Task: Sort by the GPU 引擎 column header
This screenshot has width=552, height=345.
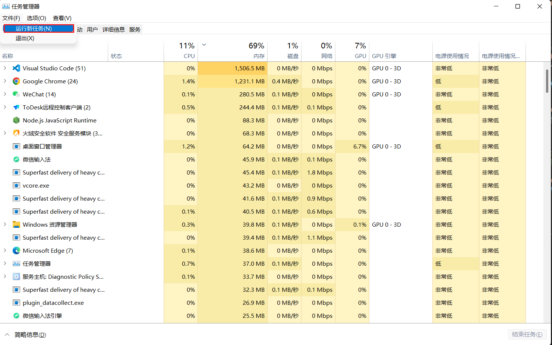Action: pos(401,51)
